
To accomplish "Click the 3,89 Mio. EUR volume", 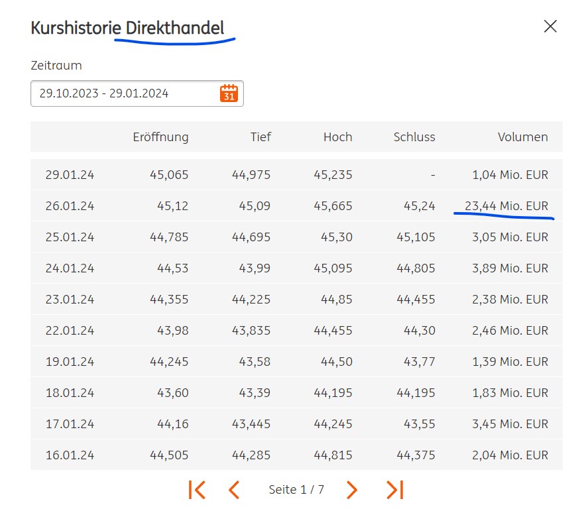I will point(510,268).
